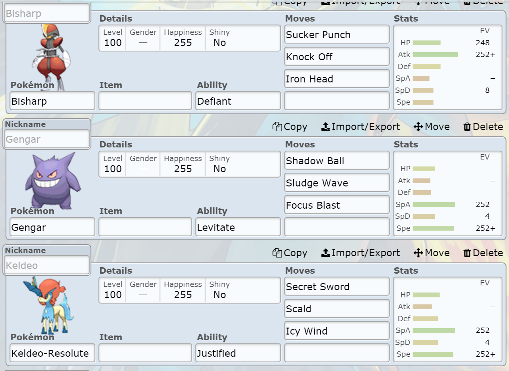This screenshot has width=509, height=371.
Task: Click Gengar's empty Item field
Action: (145, 227)
